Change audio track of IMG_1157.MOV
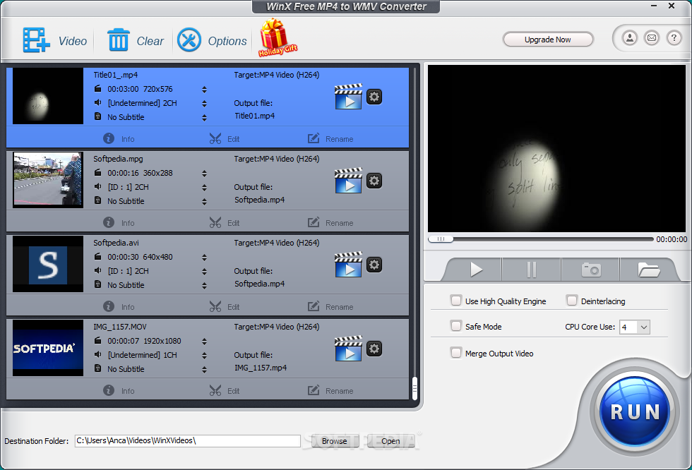The image size is (692, 470). [x=204, y=356]
